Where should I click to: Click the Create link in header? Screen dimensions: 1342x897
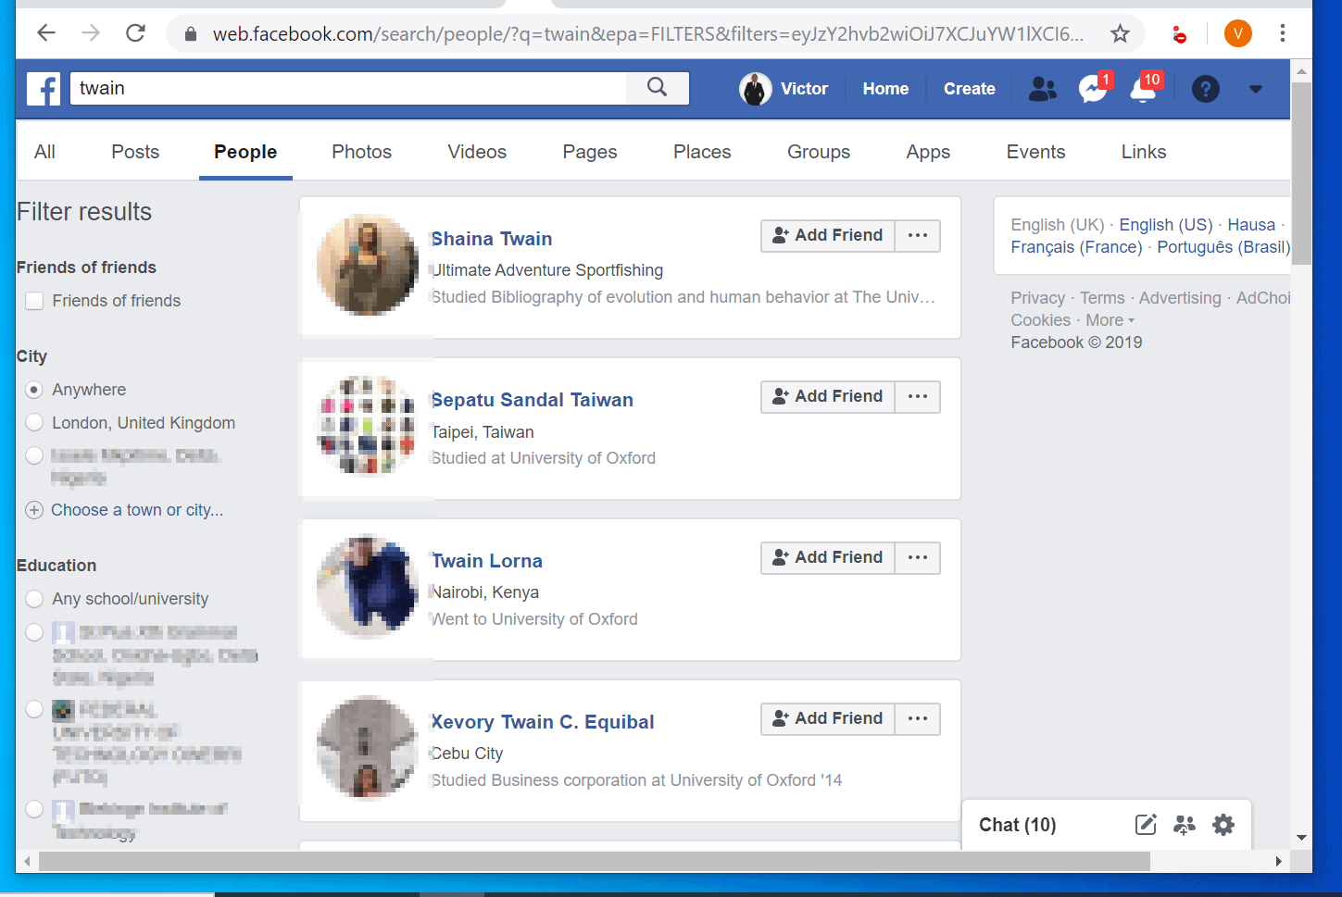pyautogui.click(x=969, y=89)
